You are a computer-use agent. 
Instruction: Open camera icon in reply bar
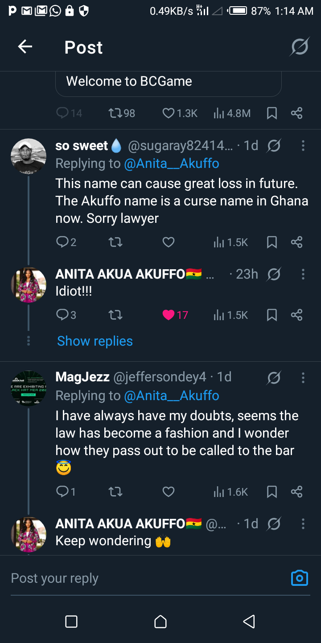(x=299, y=578)
